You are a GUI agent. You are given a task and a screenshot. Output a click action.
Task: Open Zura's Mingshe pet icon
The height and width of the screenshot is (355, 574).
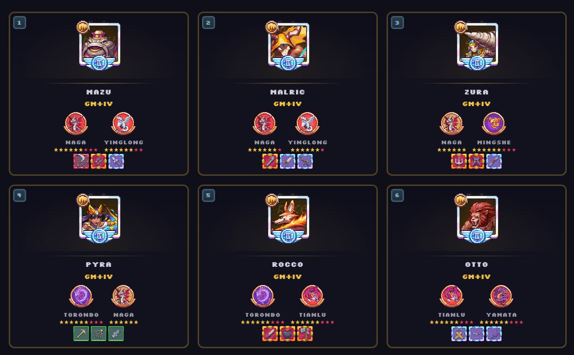click(x=494, y=123)
